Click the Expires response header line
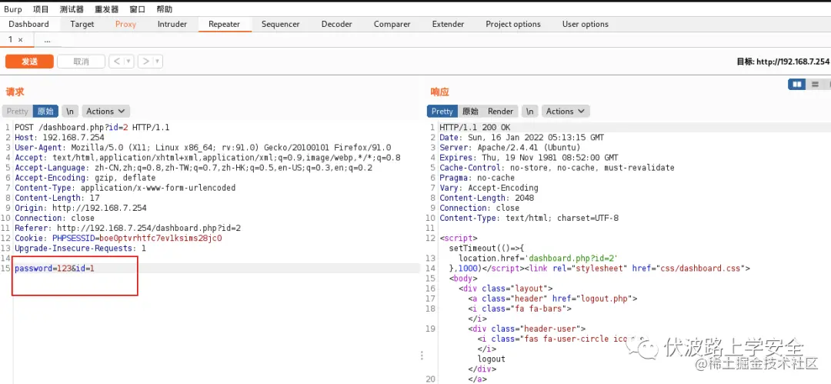The width and height of the screenshot is (831, 384). coord(529,158)
